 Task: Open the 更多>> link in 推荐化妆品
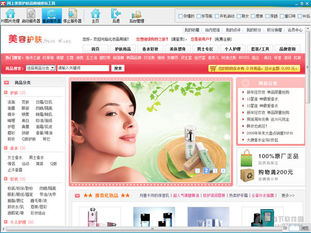[288, 195]
